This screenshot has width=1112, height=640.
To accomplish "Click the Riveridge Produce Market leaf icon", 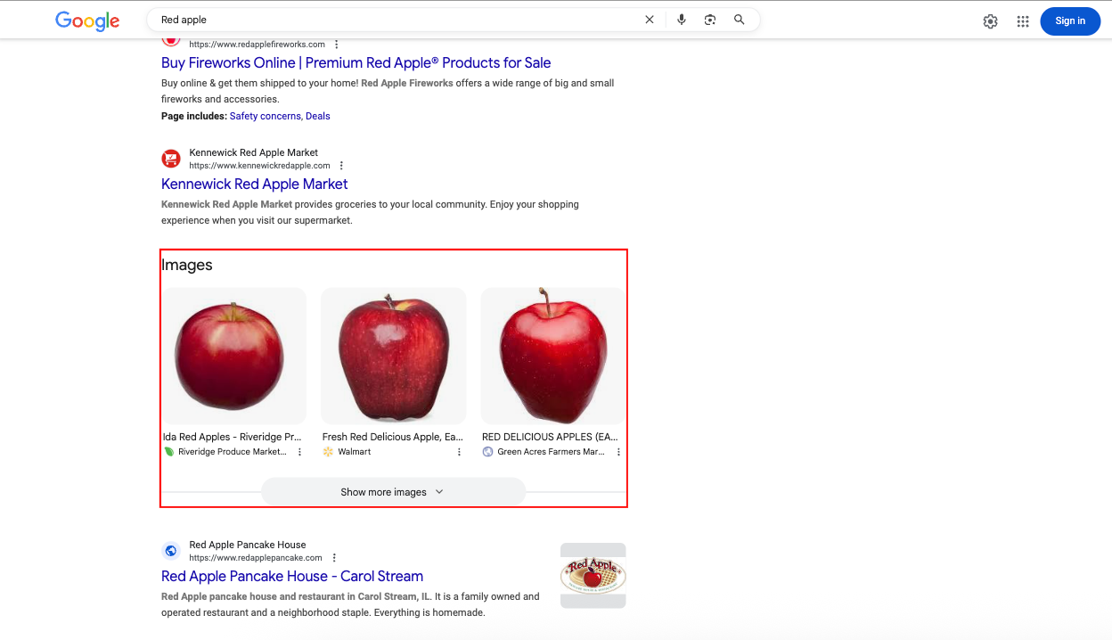I will point(168,452).
